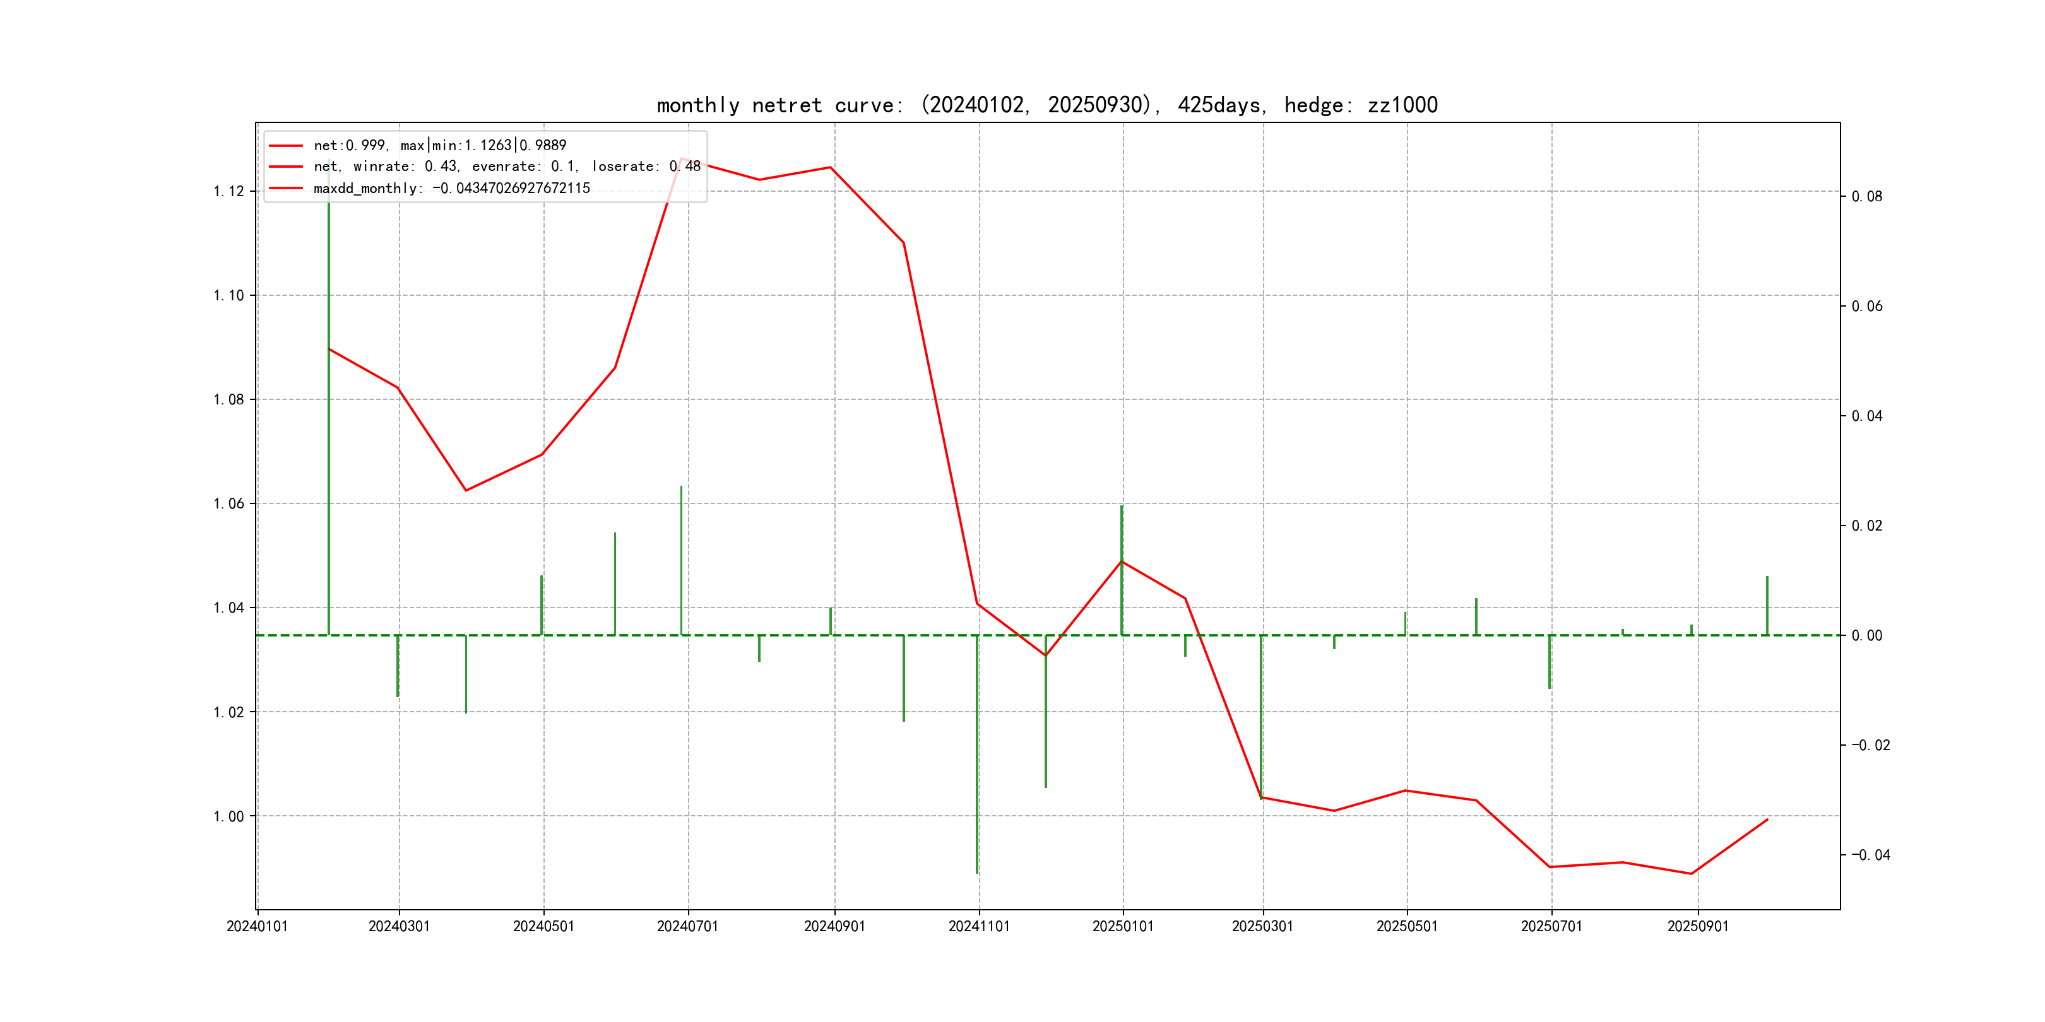Click the chart title text

pos(1046,105)
